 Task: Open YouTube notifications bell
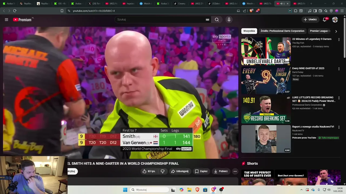point(325,20)
